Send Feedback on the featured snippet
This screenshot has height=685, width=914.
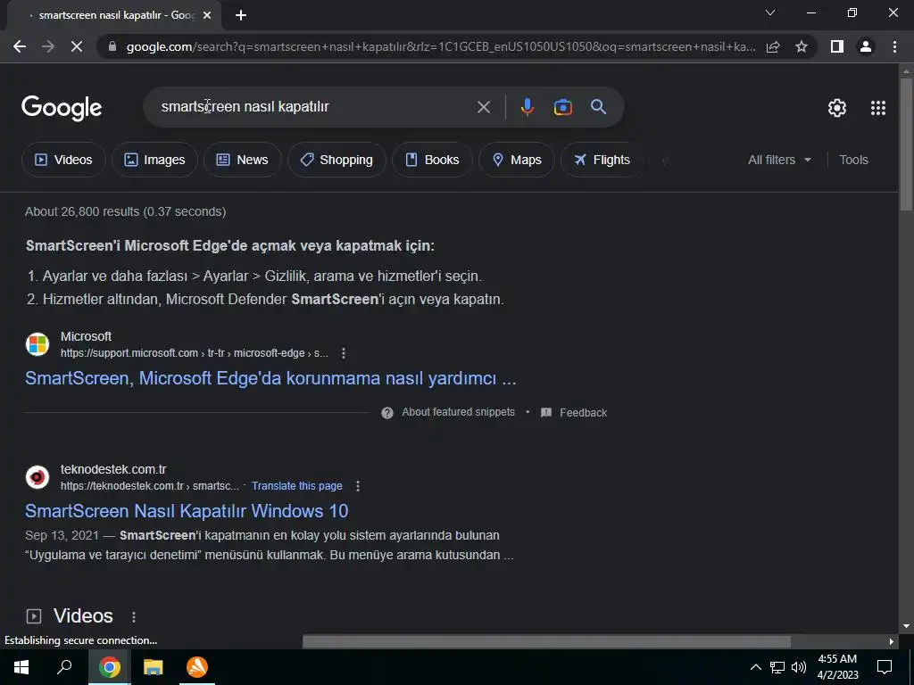[574, 412]
